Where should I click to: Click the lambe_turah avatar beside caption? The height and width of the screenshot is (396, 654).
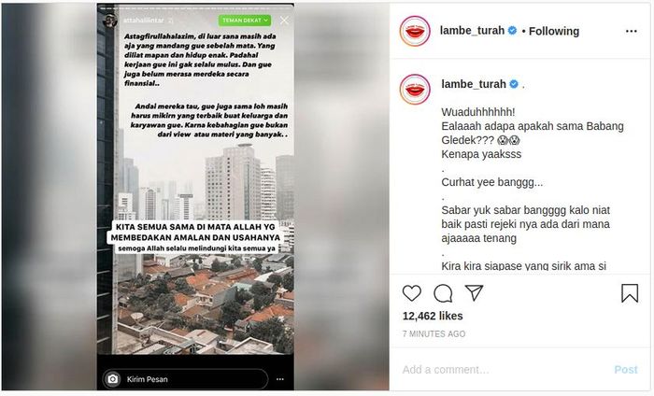(415, 90)
